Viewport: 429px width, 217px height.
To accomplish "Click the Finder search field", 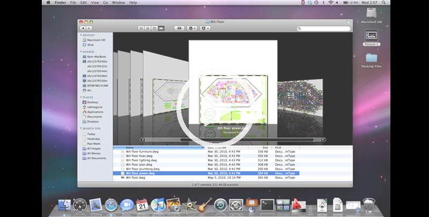I will (x=322, y=28).
